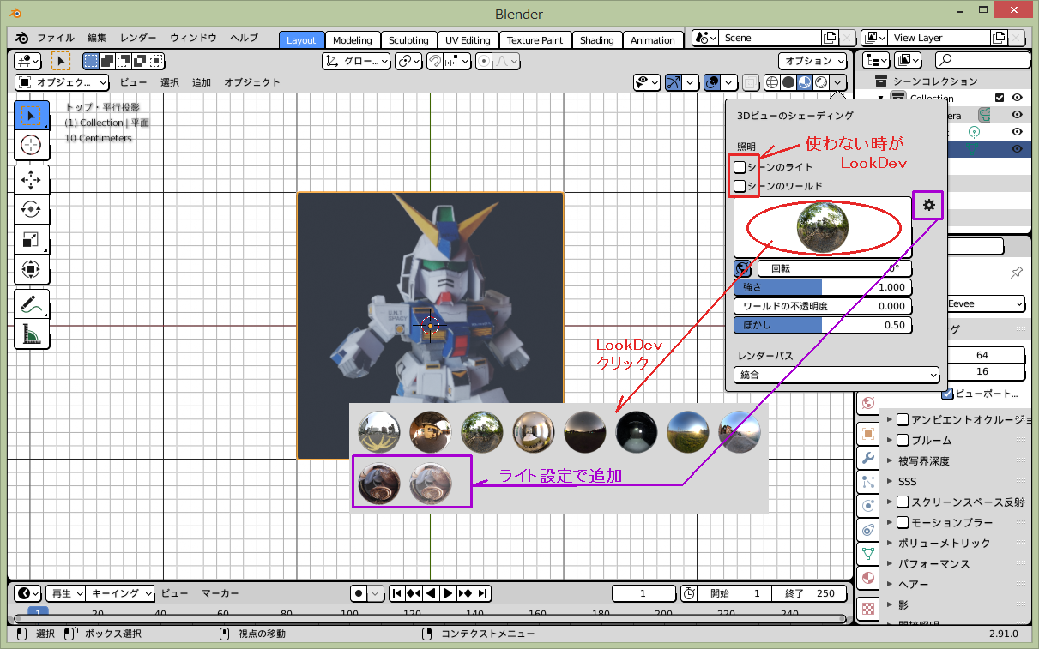Open the オプション dropdown
Image resolution: width=1039 pixels, height=649 pixels.
(x=812, y=61)
